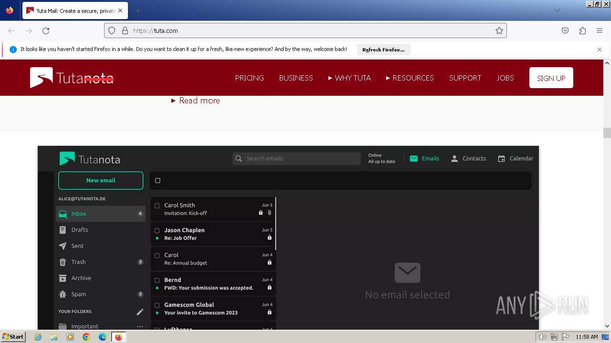Screen dimensions: 611x343
Task: Click the email list scrollbar
Action: pos(276,223)
